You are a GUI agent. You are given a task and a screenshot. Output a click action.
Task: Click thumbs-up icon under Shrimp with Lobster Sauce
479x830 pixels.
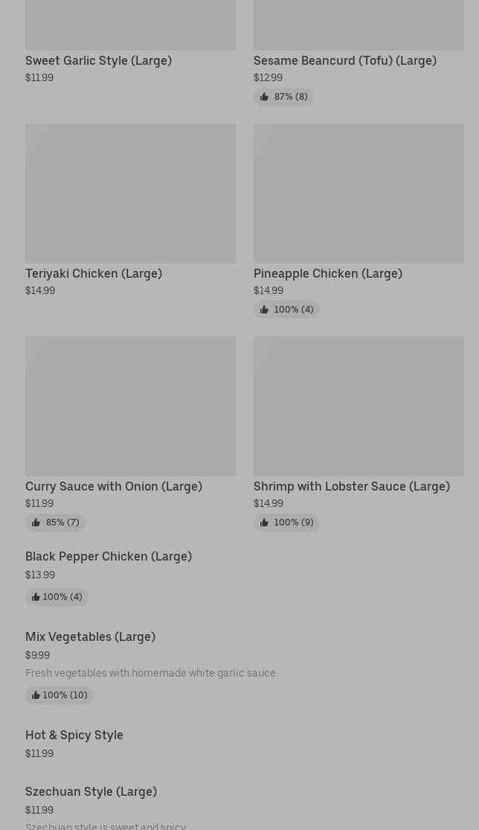tap(264, 523)
